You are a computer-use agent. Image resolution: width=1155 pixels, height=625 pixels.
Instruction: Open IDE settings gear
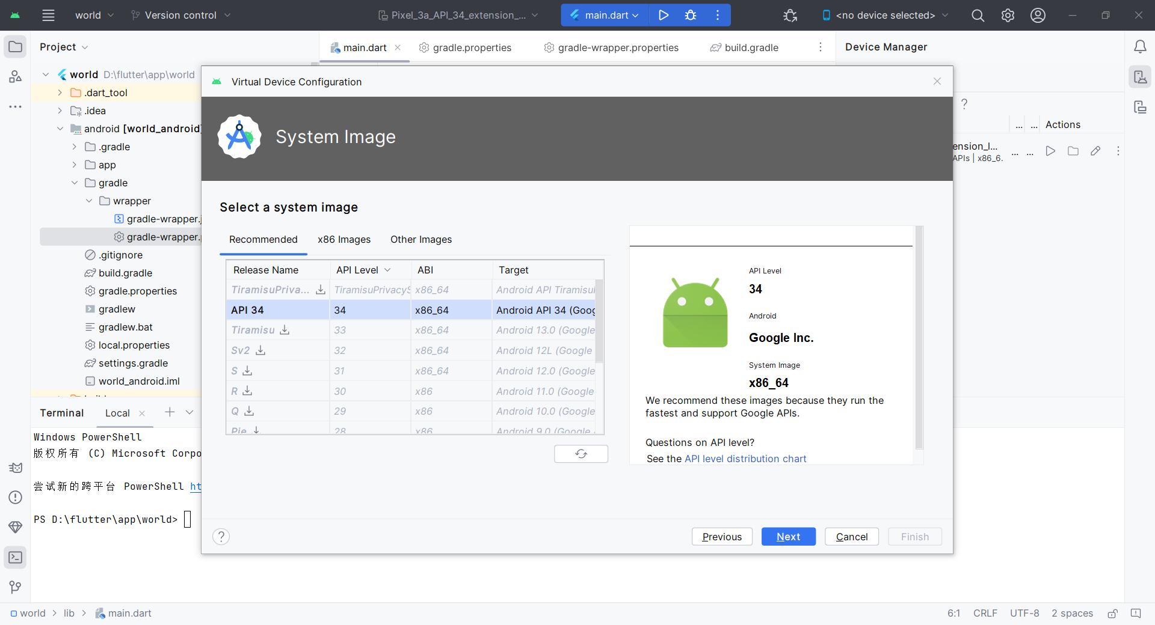pyautogui.click(x=1008, y=15)
